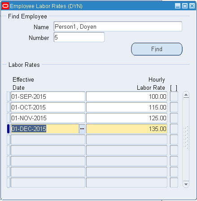This screenshot has height=201, width=197.
Task: Click scrollbar up arrow in Labor Rates
Action: pyautogui.click(x=186, y=95)
